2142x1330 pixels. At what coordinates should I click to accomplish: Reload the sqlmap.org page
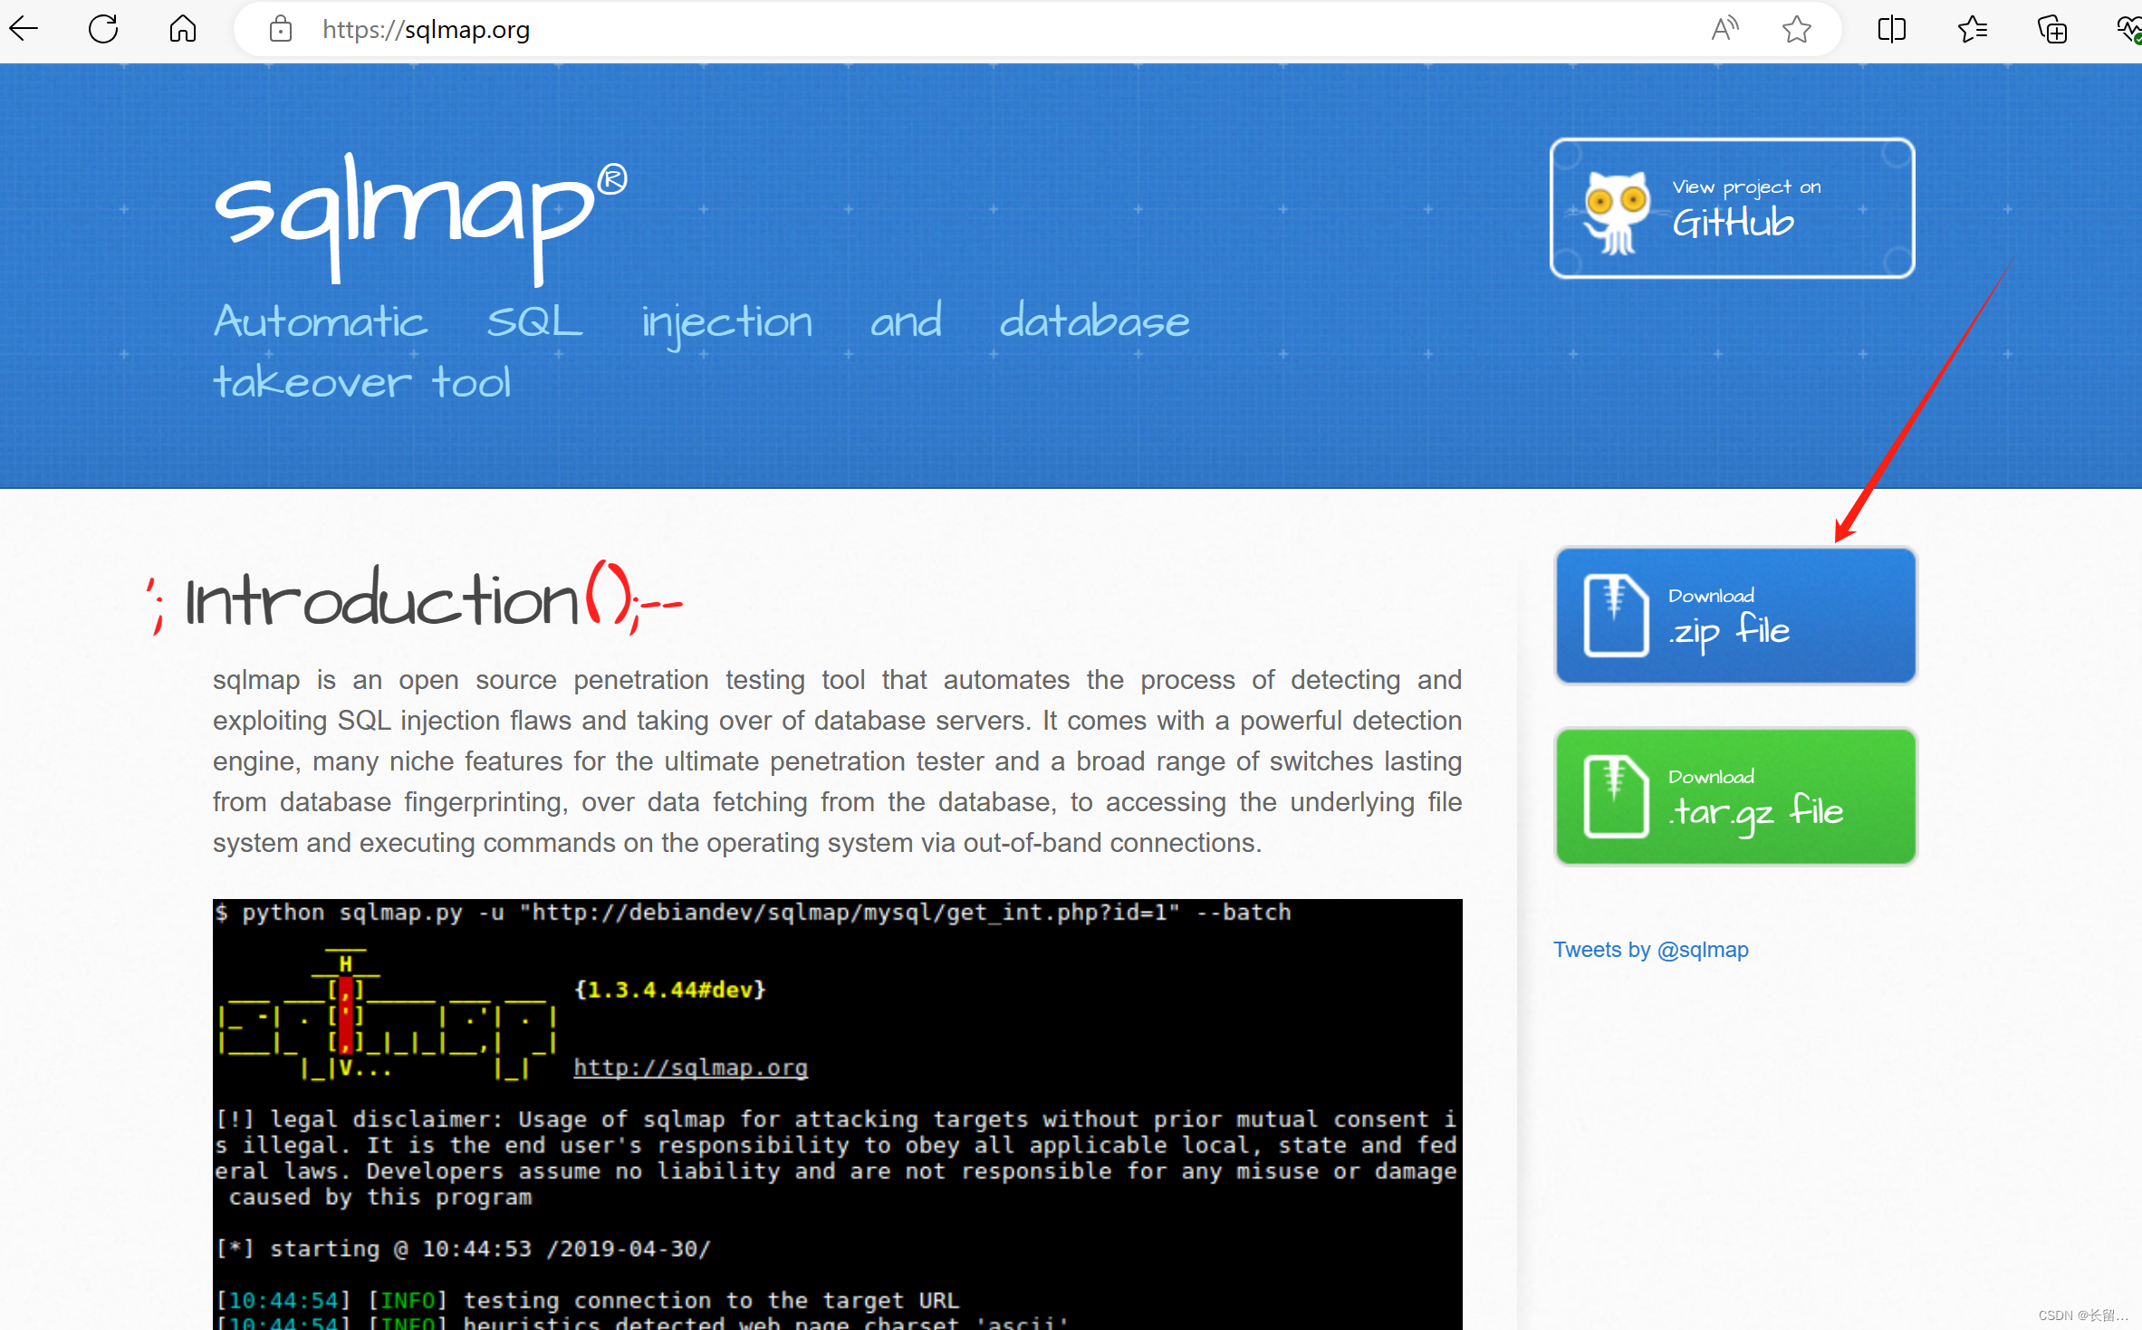[103, 29]
